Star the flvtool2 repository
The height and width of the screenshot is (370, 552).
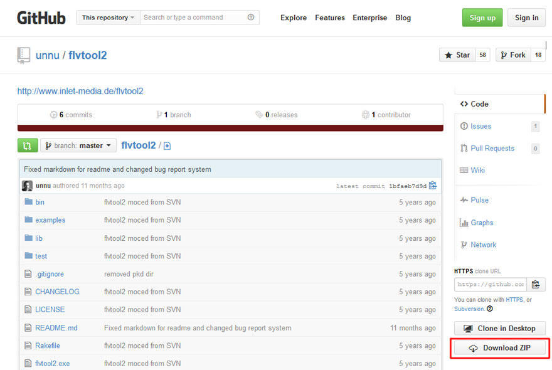[457, 55]
